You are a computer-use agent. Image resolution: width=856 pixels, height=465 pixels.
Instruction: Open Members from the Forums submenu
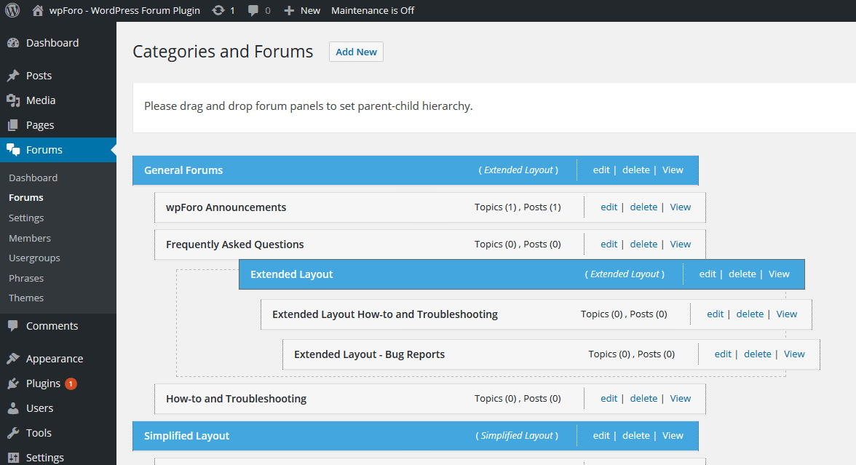point(30,238)
